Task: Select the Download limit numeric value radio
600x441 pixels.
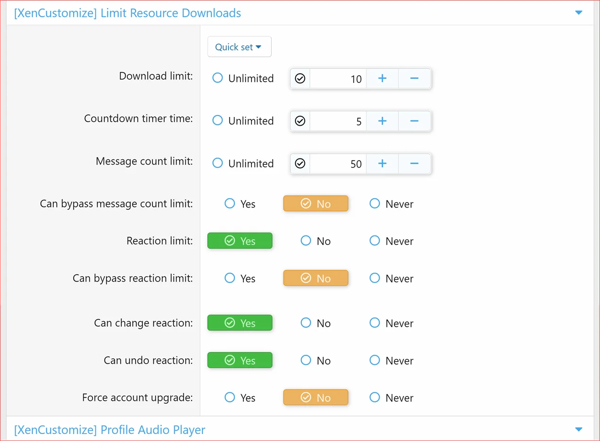Action: pyautogui.click(x=300, y=78)
